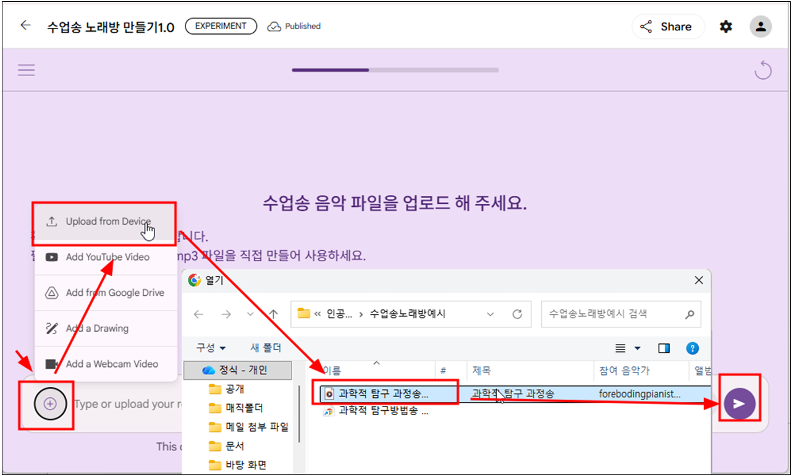Open the 구성 dropdown menu
The image size is (794, 475).
point(211,348)
